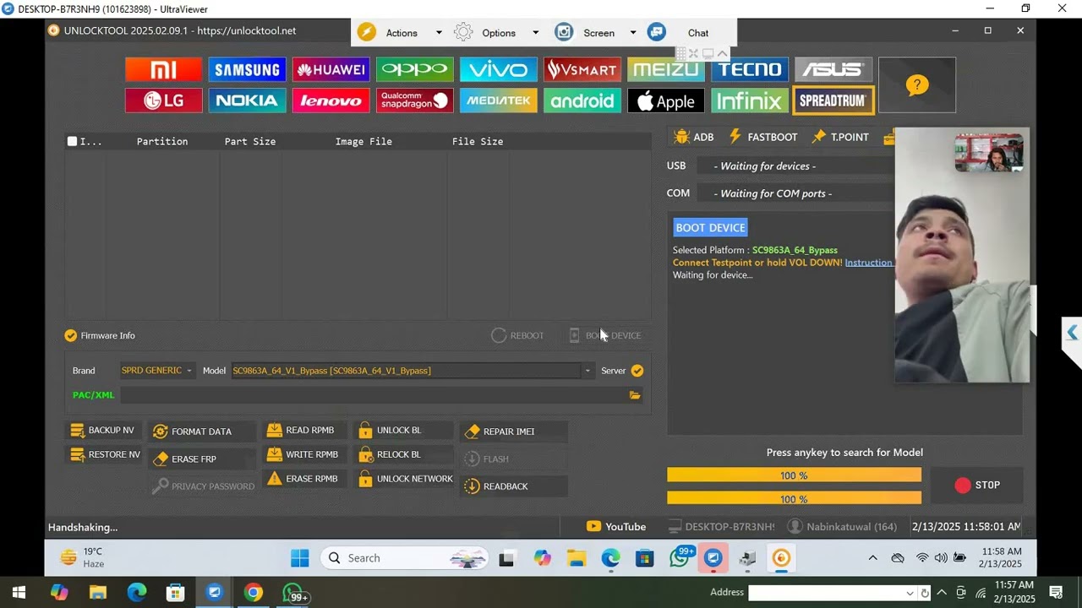This screenshot has height=608, width=1082.
Task: Select the Infinix brand logo
Action: [x=749, y=100]
